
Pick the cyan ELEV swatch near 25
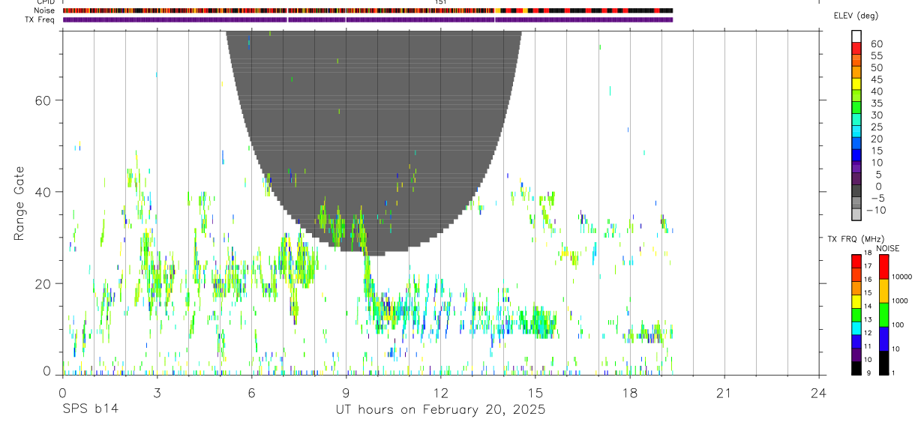856,130
